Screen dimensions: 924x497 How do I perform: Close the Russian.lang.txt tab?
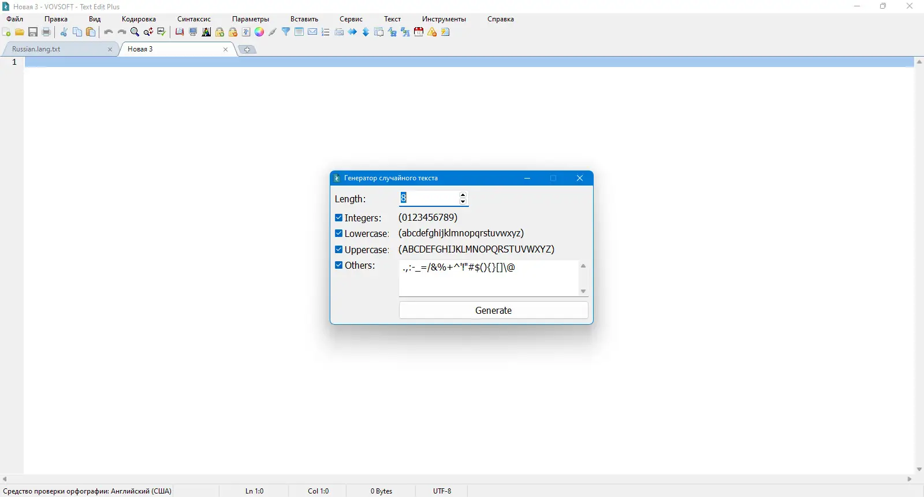pyautogui.click(x=110, y=50)
